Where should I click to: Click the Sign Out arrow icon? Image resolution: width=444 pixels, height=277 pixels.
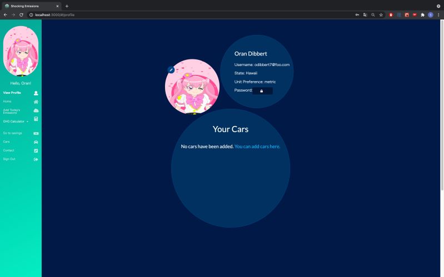[36, 159]
